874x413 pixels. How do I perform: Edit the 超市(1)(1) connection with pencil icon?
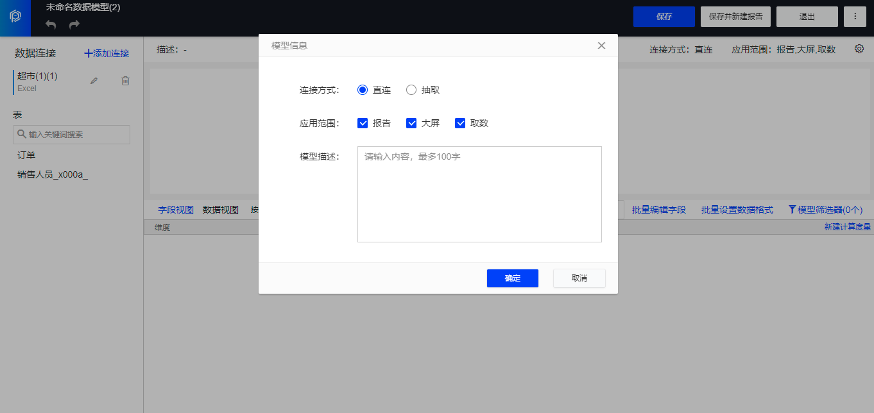[x=94, y=81]
